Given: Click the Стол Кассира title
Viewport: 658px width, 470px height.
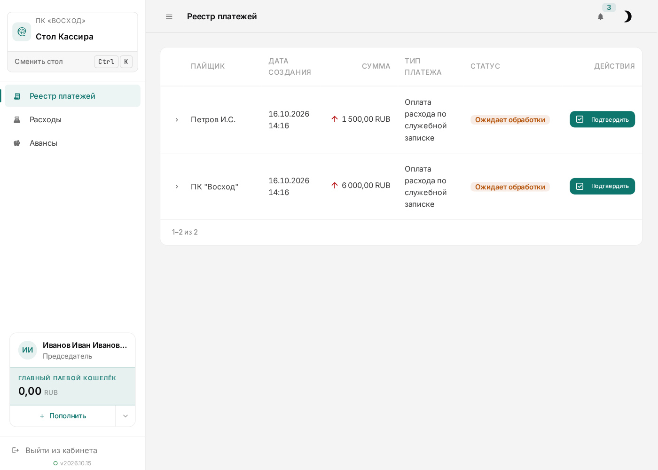Looking at the screenshot, I should [64, 37].
